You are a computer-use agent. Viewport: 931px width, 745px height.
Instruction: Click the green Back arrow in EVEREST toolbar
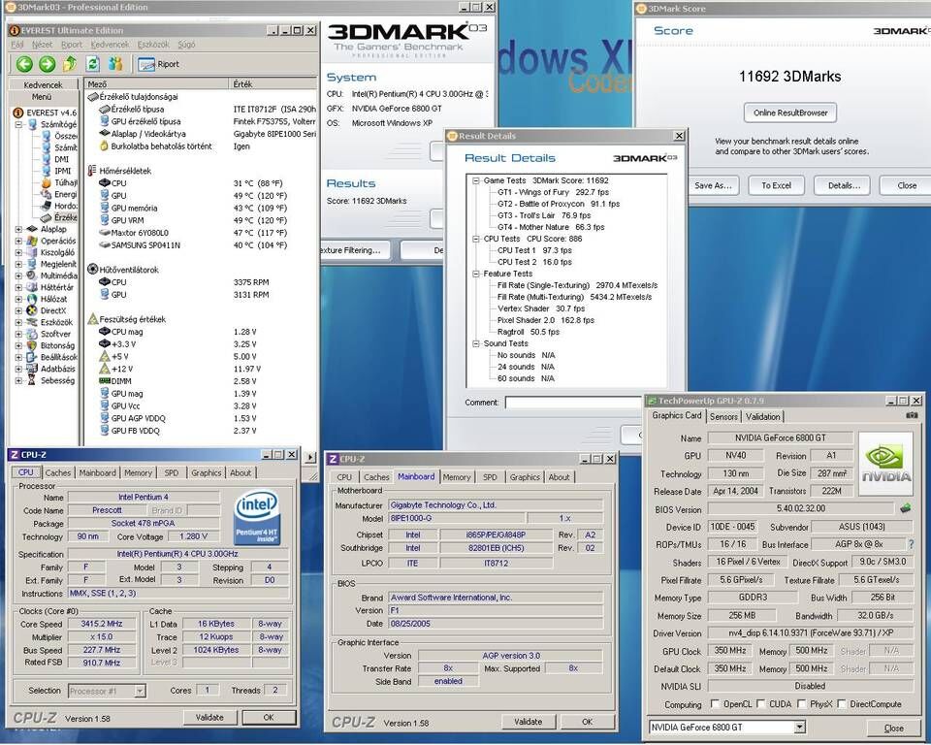tap(24, 64)
